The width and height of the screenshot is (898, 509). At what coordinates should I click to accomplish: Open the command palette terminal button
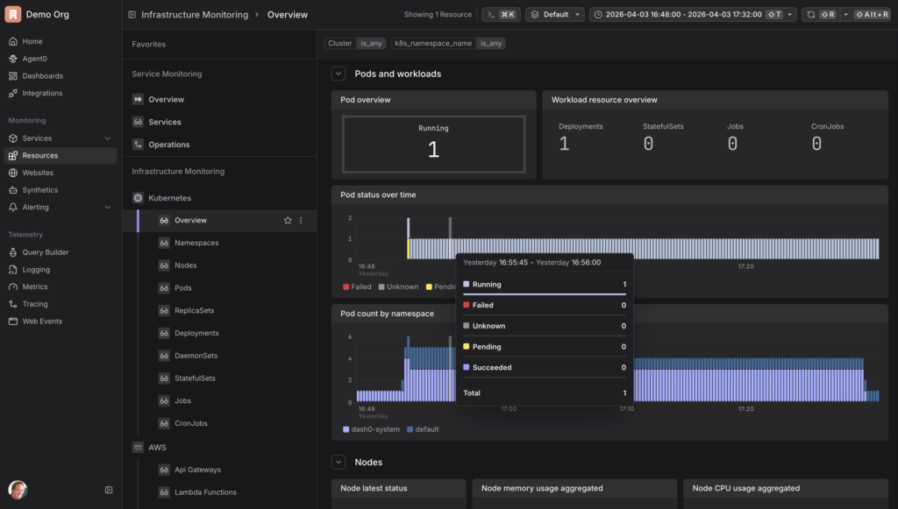point(501,15)
